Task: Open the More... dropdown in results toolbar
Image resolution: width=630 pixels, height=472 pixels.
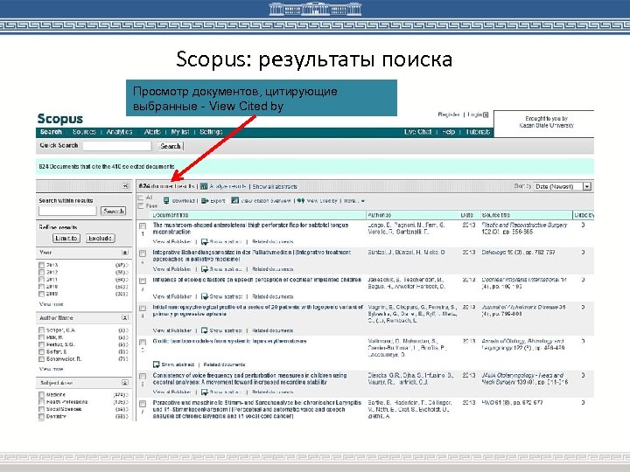Action: click(x=354, y=201)
